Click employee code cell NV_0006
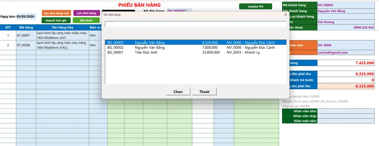This screenshot has width=379, height=146. pos(346,45)
